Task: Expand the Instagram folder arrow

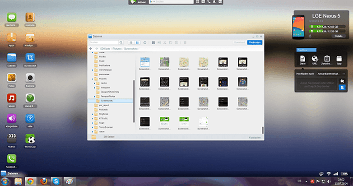Action: [94, 88]
